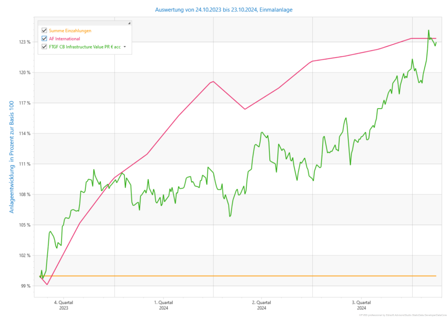
Task: Click the green line's highest peak
Action: (428, 31)
